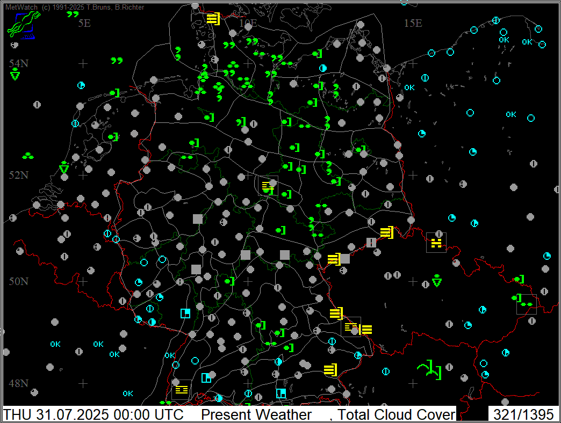Click the green drizzle commas right of the logo

[x=73, y=14]
